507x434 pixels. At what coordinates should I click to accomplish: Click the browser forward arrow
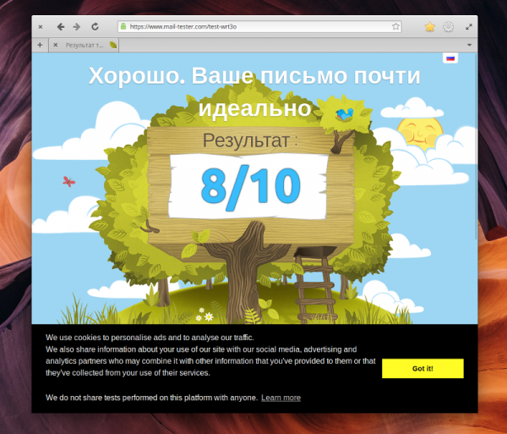(77, 27)
